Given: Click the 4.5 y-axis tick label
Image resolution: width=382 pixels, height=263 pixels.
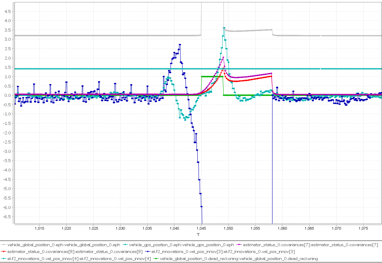Looking at the screenshot, I should [x=8, y=11].
